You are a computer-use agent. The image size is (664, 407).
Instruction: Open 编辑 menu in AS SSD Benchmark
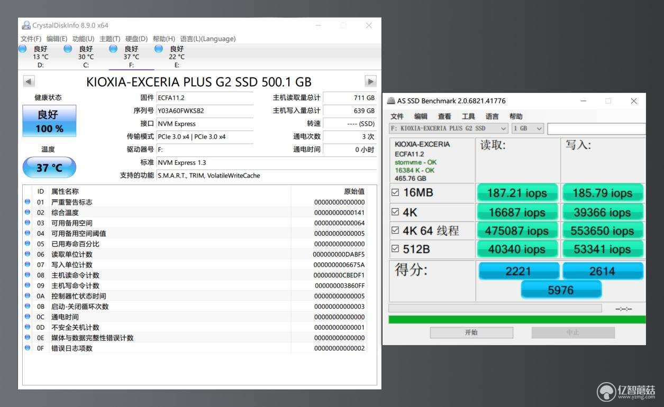421,116
